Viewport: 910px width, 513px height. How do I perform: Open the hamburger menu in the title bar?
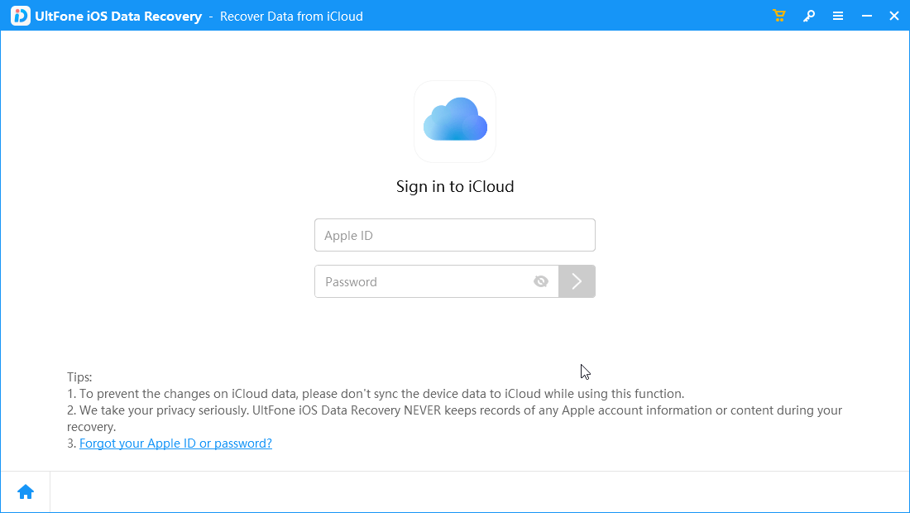[x=838, y=16]
